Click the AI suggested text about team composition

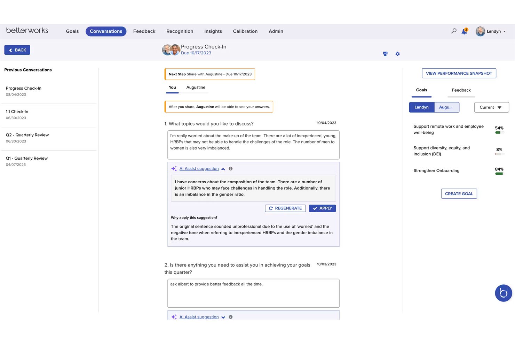pos(253,188)
